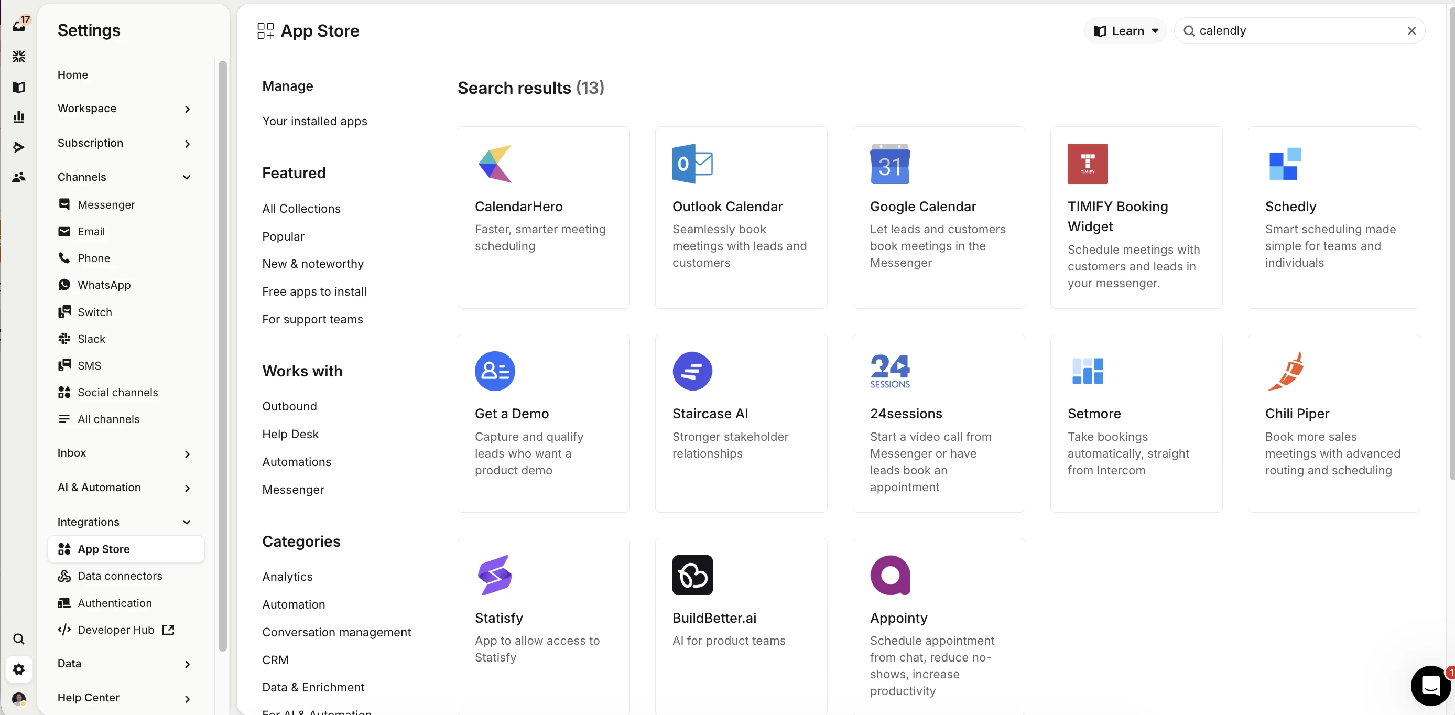Filter by Free apps to install

(x=314, y=291)
